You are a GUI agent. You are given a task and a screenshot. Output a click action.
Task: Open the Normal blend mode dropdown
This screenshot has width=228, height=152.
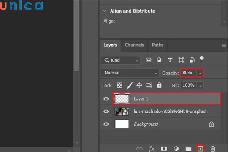pyautogui.click(x=130, y=73)
